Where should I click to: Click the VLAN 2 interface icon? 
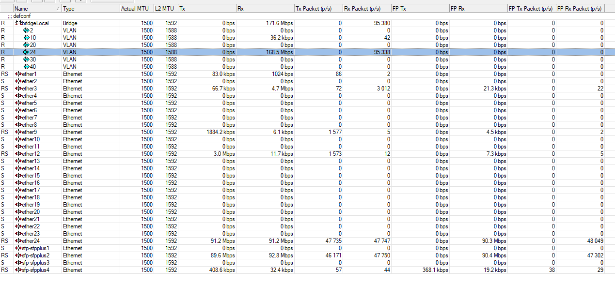(x=26, y=30)
